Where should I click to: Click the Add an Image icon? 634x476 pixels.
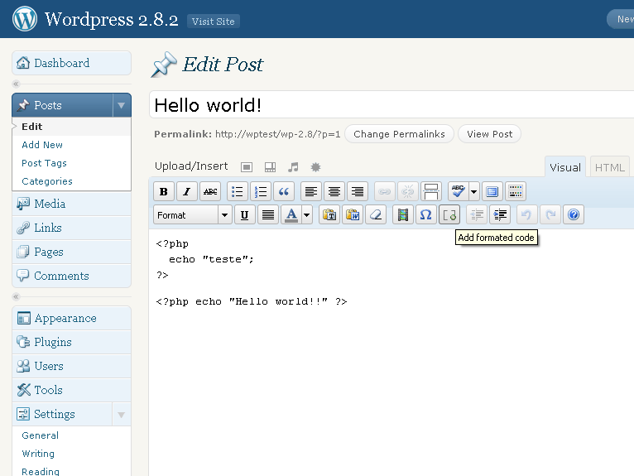click(246, 166)
